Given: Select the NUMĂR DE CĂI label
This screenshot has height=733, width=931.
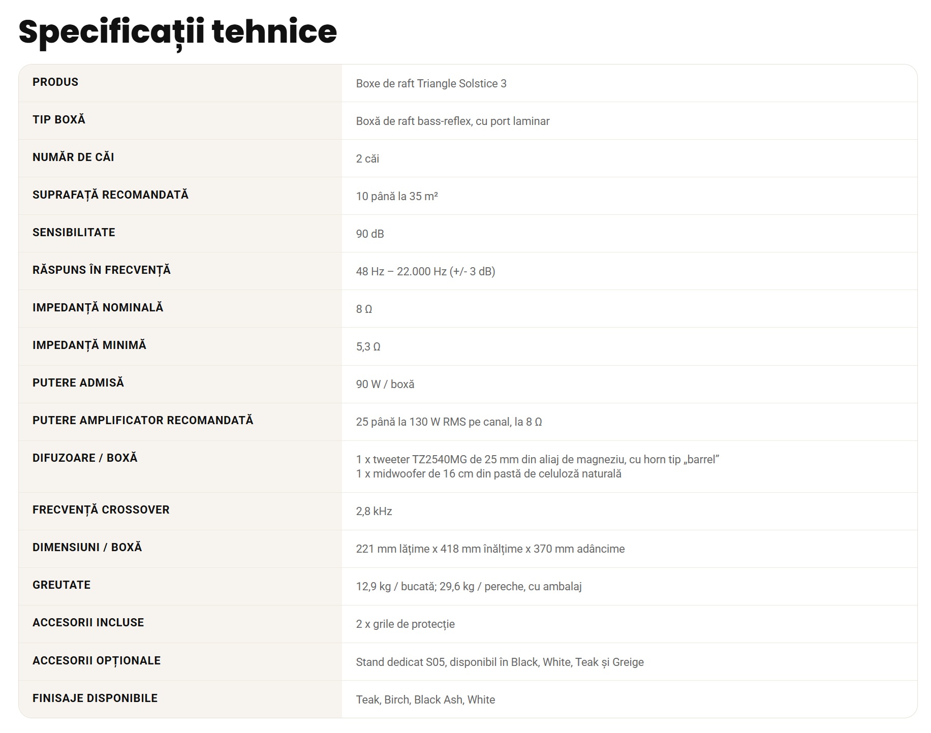Looking at the screenshot, I should tap(73, 157).
